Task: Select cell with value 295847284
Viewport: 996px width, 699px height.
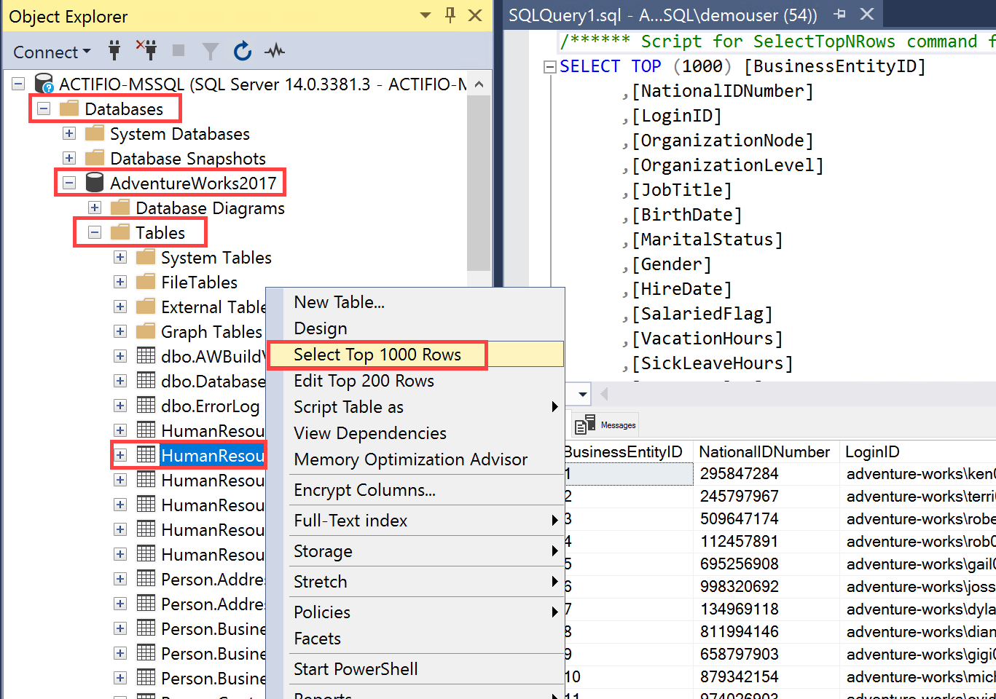Action: pos(766,474)
